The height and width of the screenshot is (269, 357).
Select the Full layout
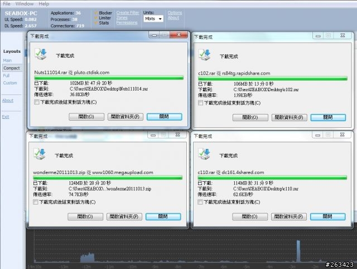(x=6, y=76)
